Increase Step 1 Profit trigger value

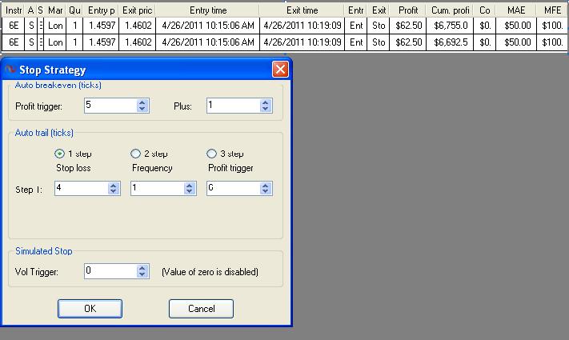coord(265,186)
